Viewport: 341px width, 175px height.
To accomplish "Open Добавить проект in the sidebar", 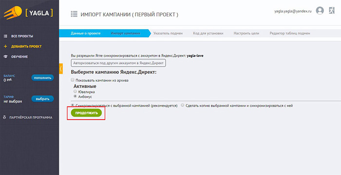I will 26,47.
